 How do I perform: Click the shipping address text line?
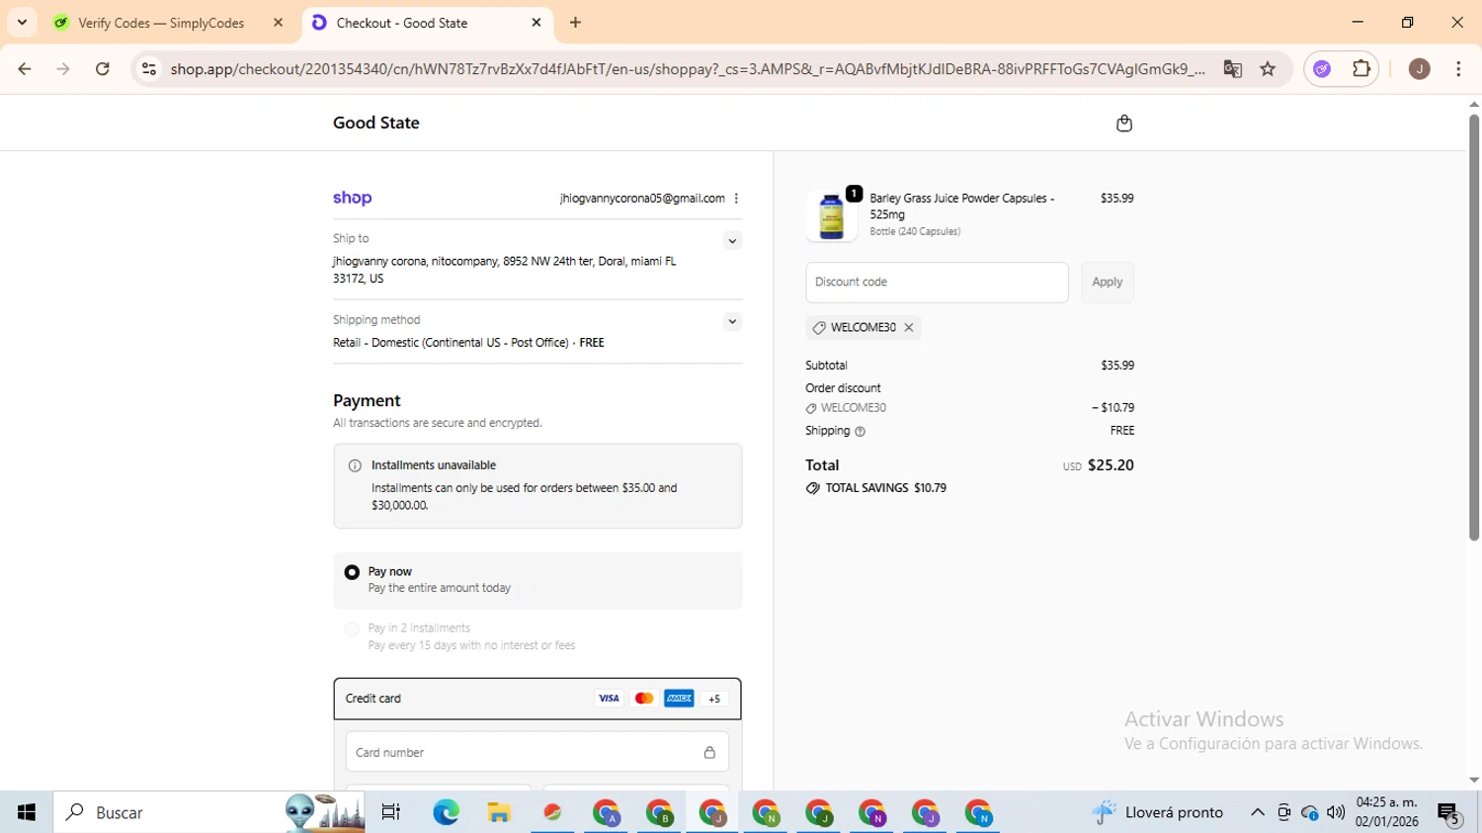pyautogui.click(x=505, y=270)
